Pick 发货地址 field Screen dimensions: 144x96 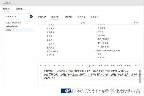[x=51, y=47]
